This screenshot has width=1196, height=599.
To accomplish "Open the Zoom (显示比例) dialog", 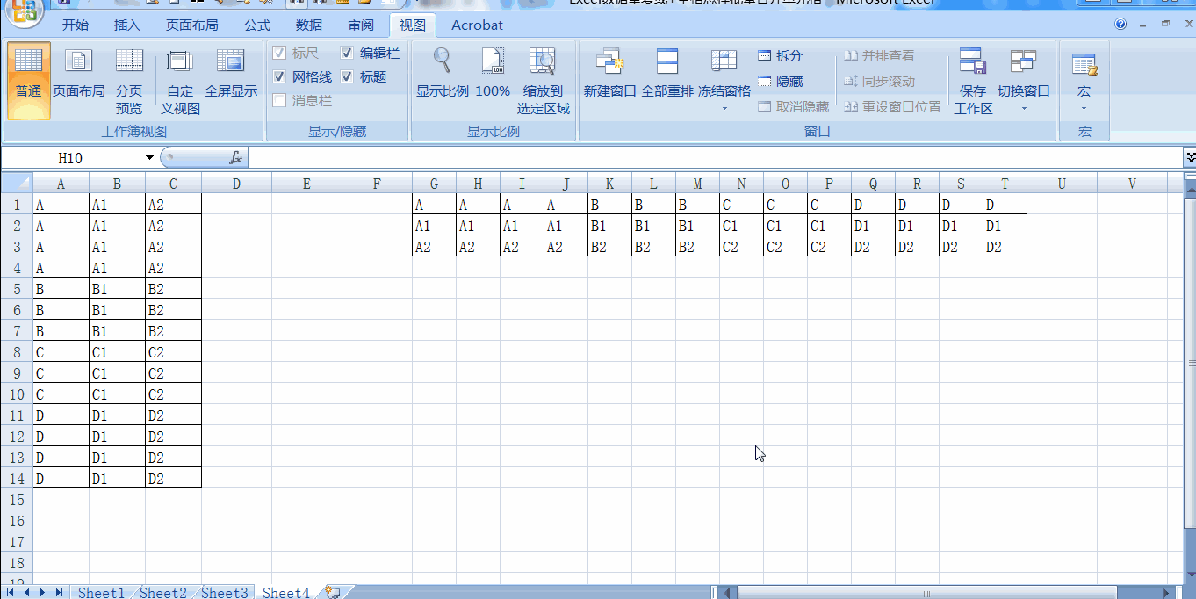I will pyautogui.click(x=442, y=74).
